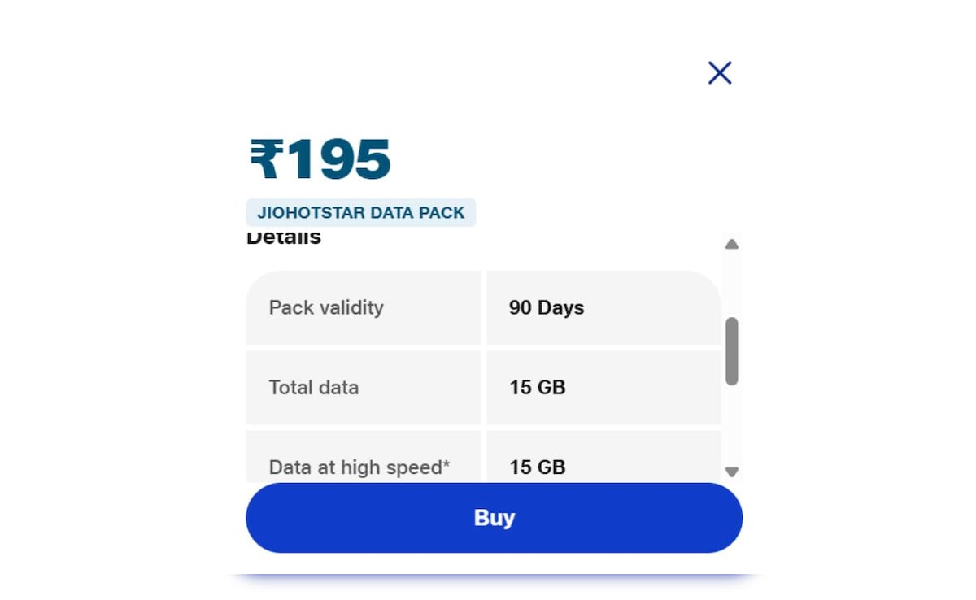Click the scrollbar up arrow
The image size is (976, 600).
(x=731, y=244)
